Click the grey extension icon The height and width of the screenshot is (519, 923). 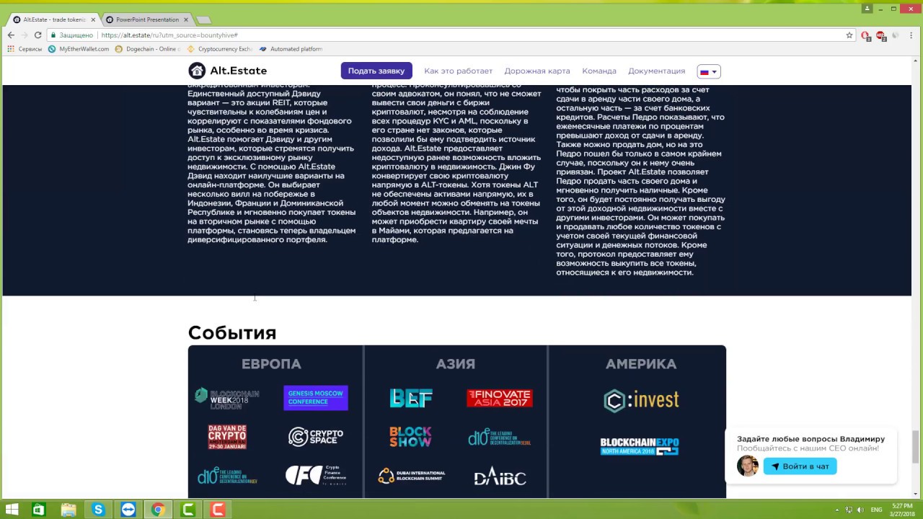tap(895, 35)
